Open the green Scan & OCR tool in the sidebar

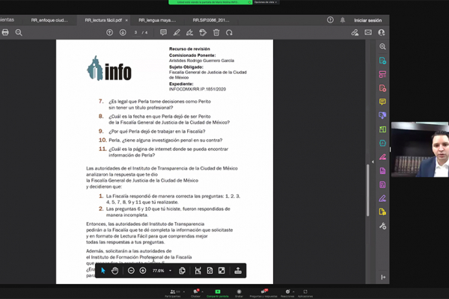[x=382, y=129]
